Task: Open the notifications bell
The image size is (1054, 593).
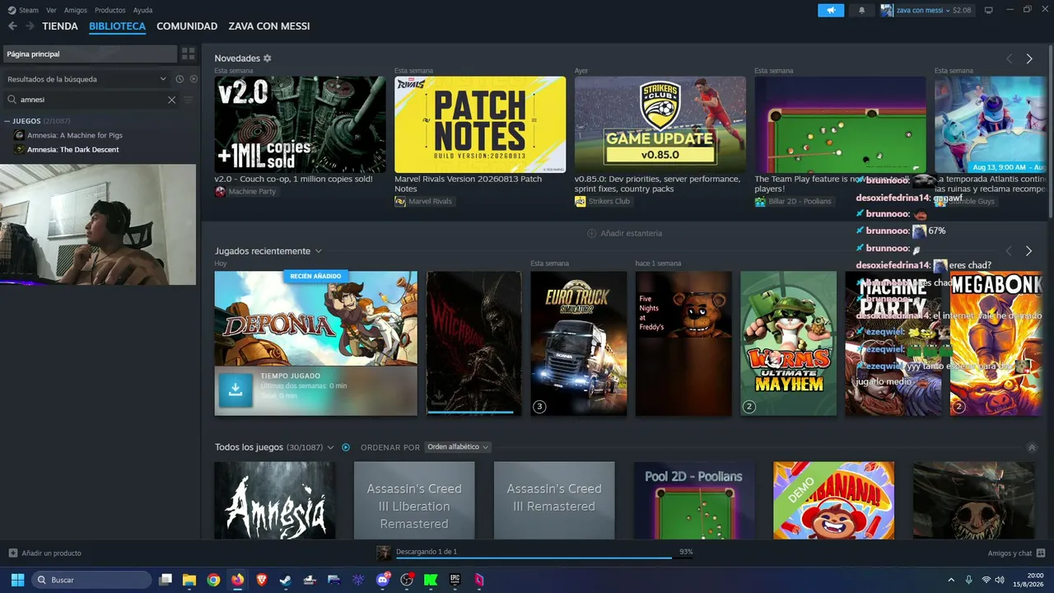Action: 861,10
